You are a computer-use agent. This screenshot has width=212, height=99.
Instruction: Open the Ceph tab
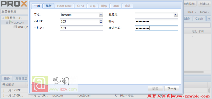(199, 19)
